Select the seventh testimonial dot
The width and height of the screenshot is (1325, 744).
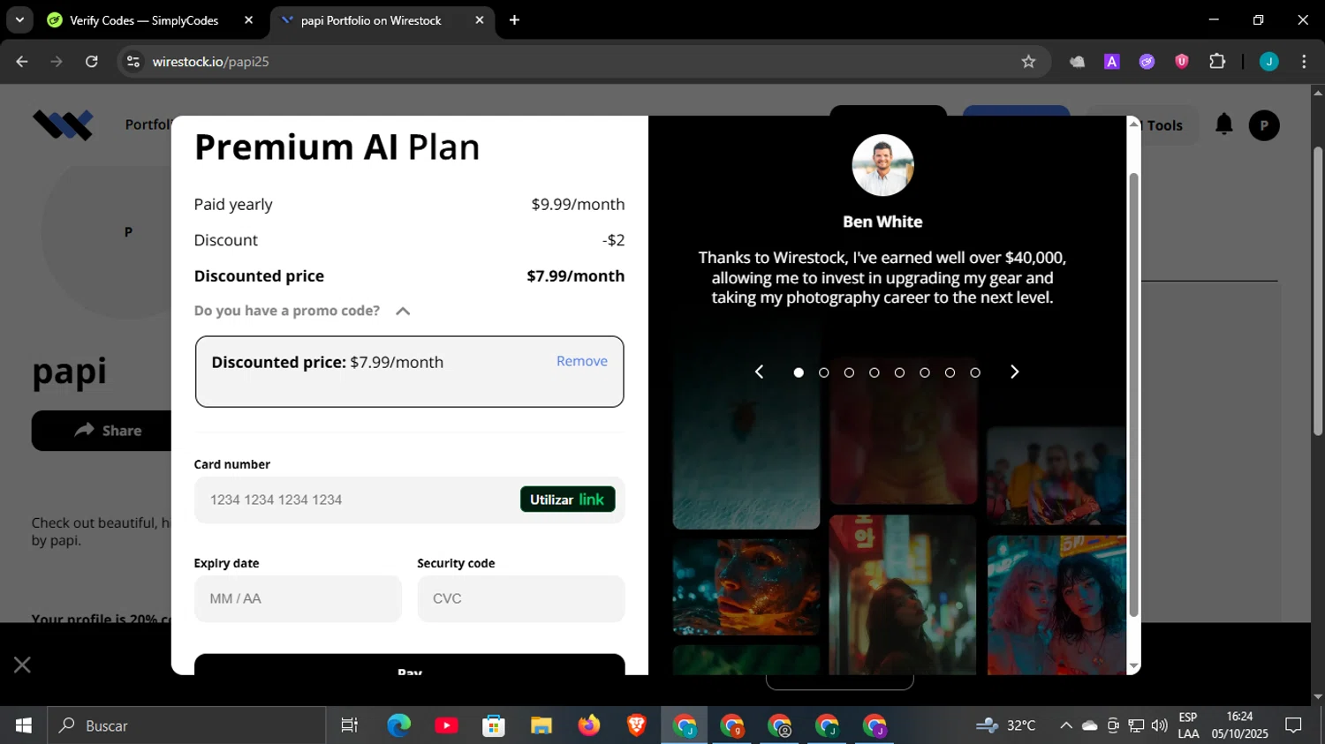(950, 372)
